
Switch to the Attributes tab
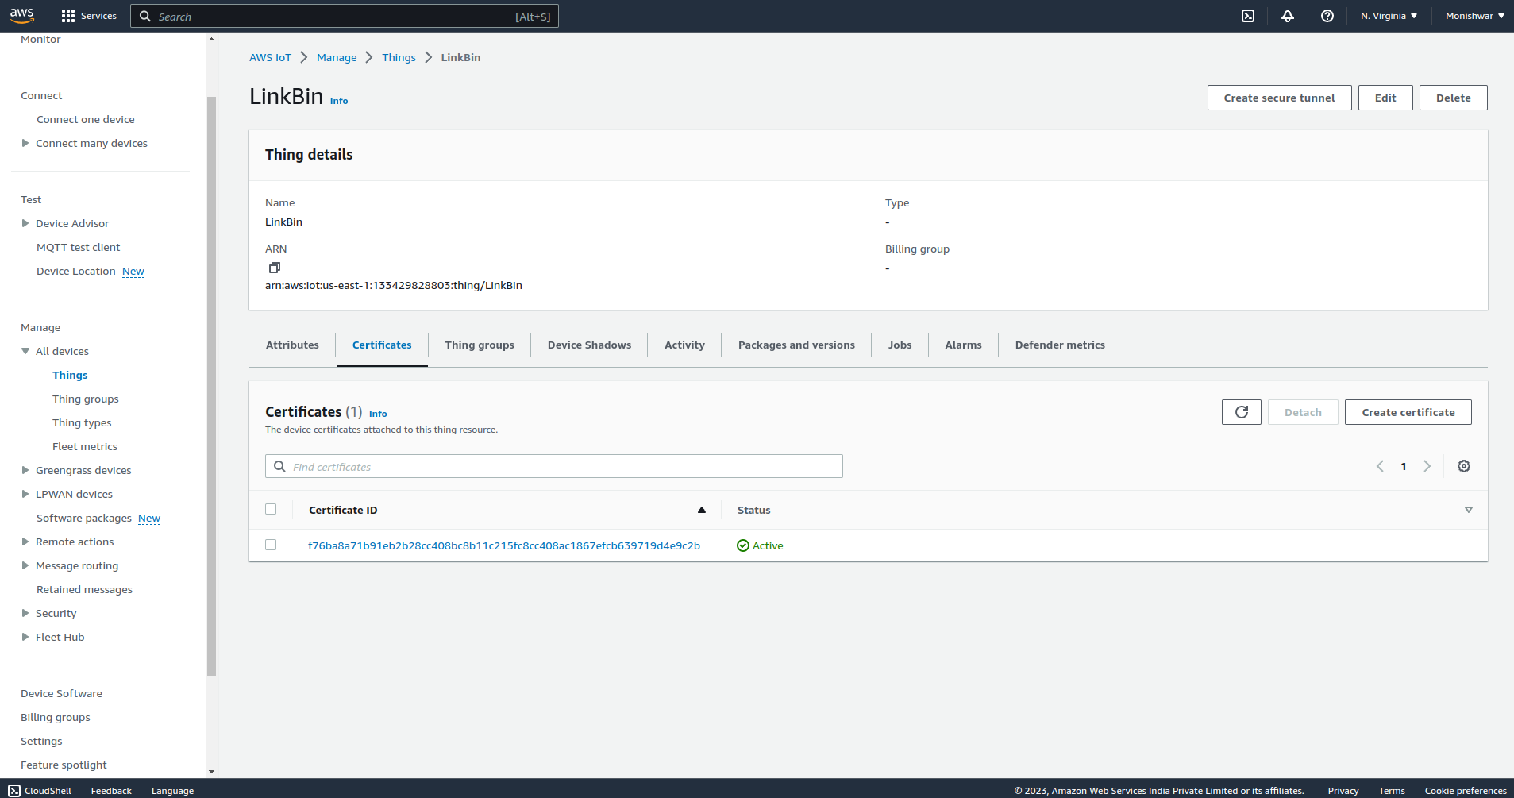pyautogui.click(x=292, y=345)
